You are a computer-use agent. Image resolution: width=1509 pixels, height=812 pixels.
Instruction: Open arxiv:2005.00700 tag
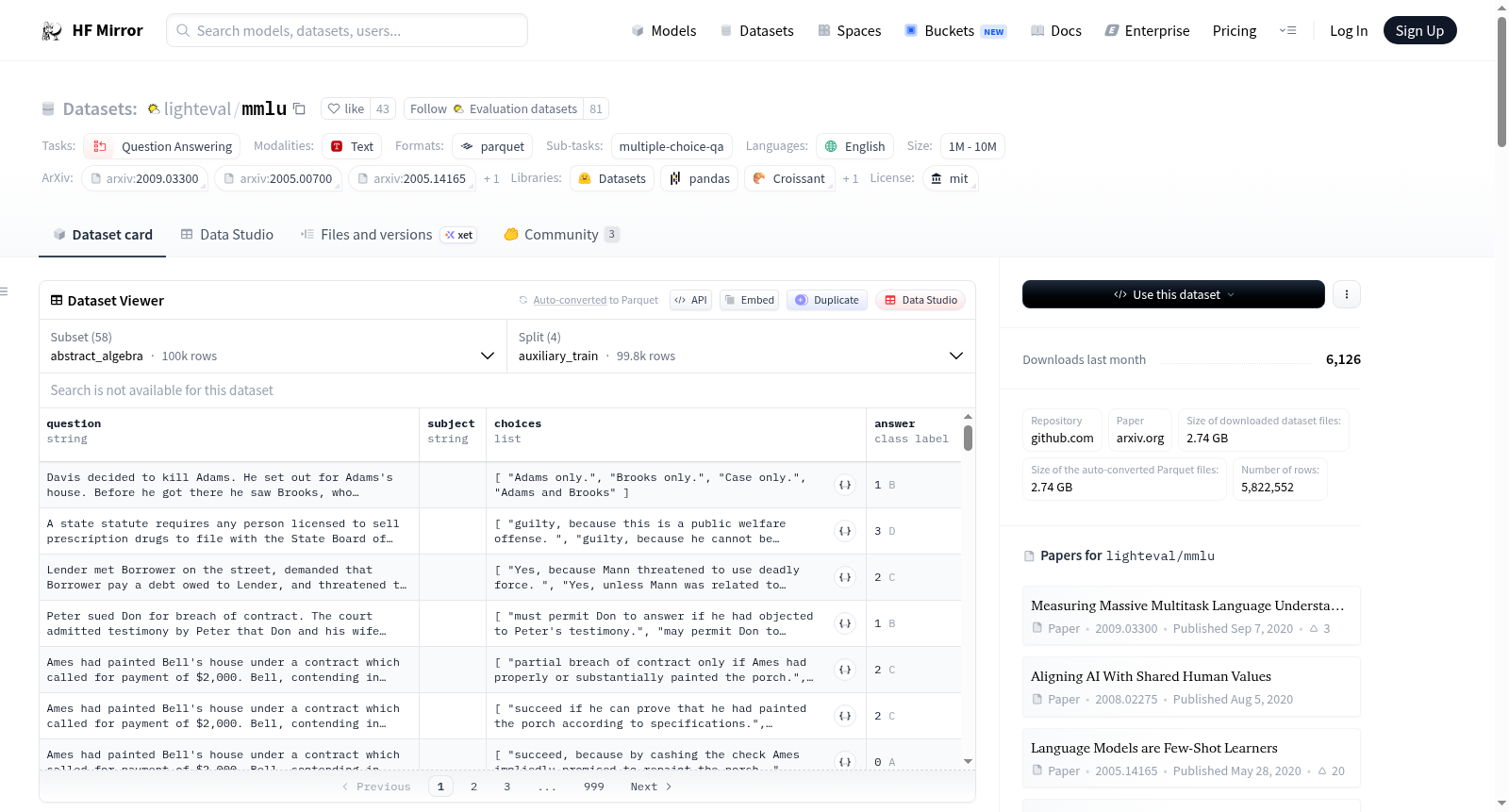tap(278, 178)
